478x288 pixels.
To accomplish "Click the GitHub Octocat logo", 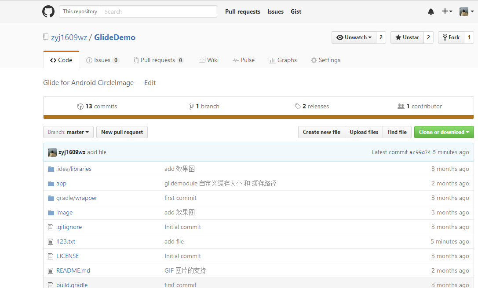I will point(48,11).
